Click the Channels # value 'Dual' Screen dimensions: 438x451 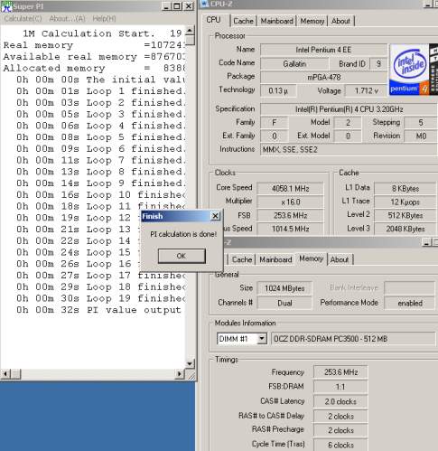coord(284,303)
